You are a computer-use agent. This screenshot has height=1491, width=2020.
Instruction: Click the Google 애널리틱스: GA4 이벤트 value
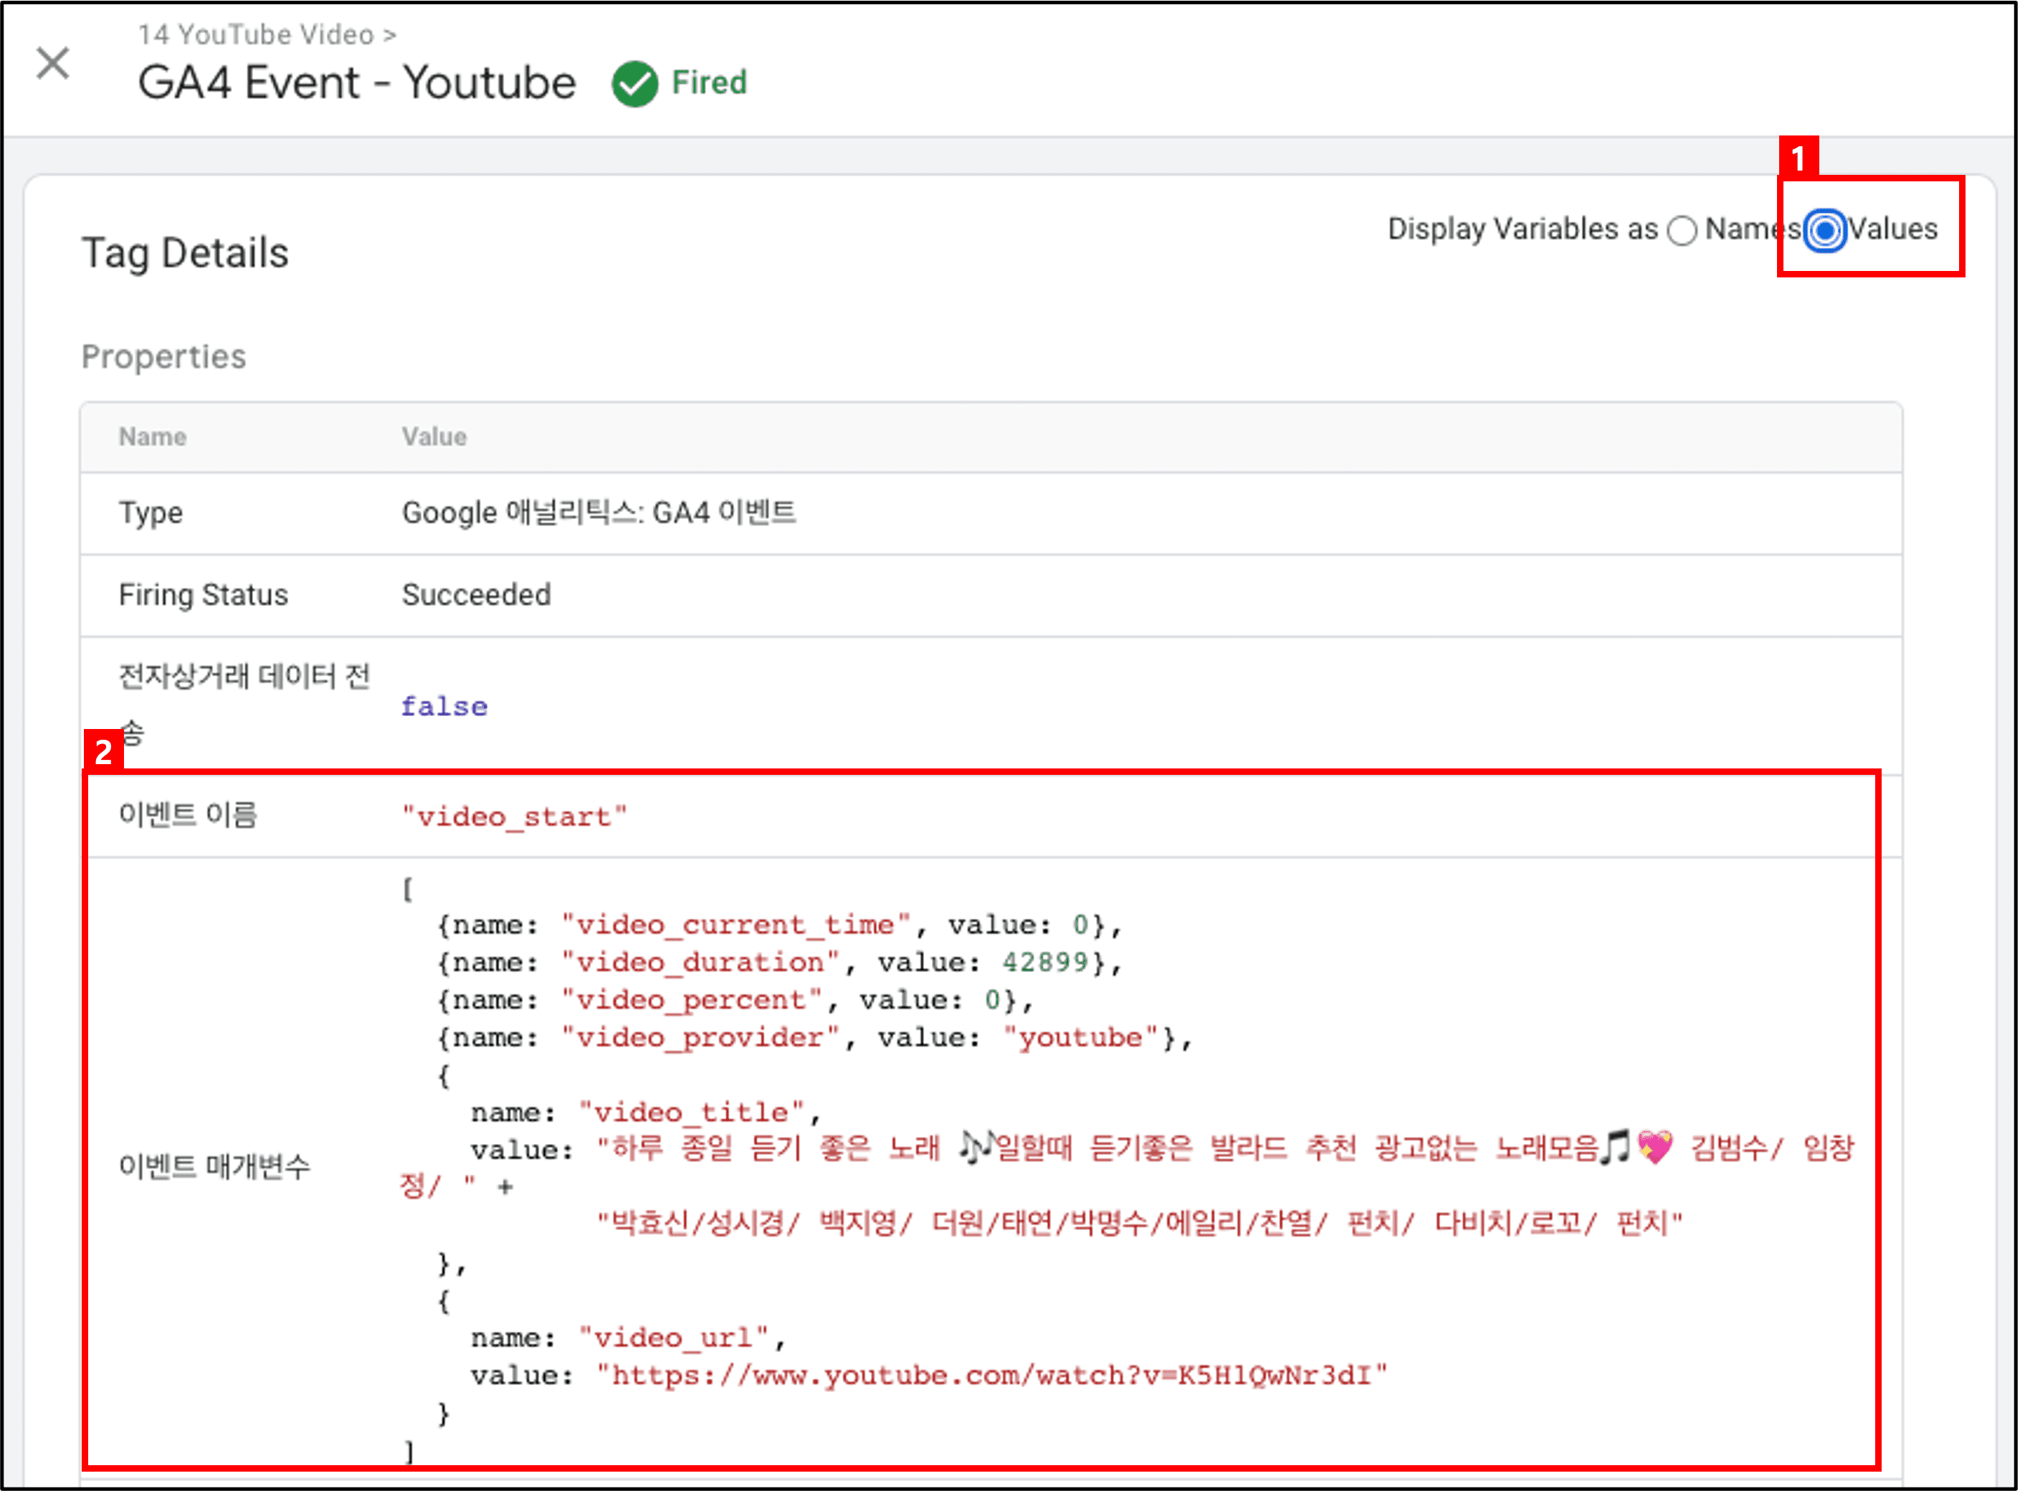coord(599,513)
